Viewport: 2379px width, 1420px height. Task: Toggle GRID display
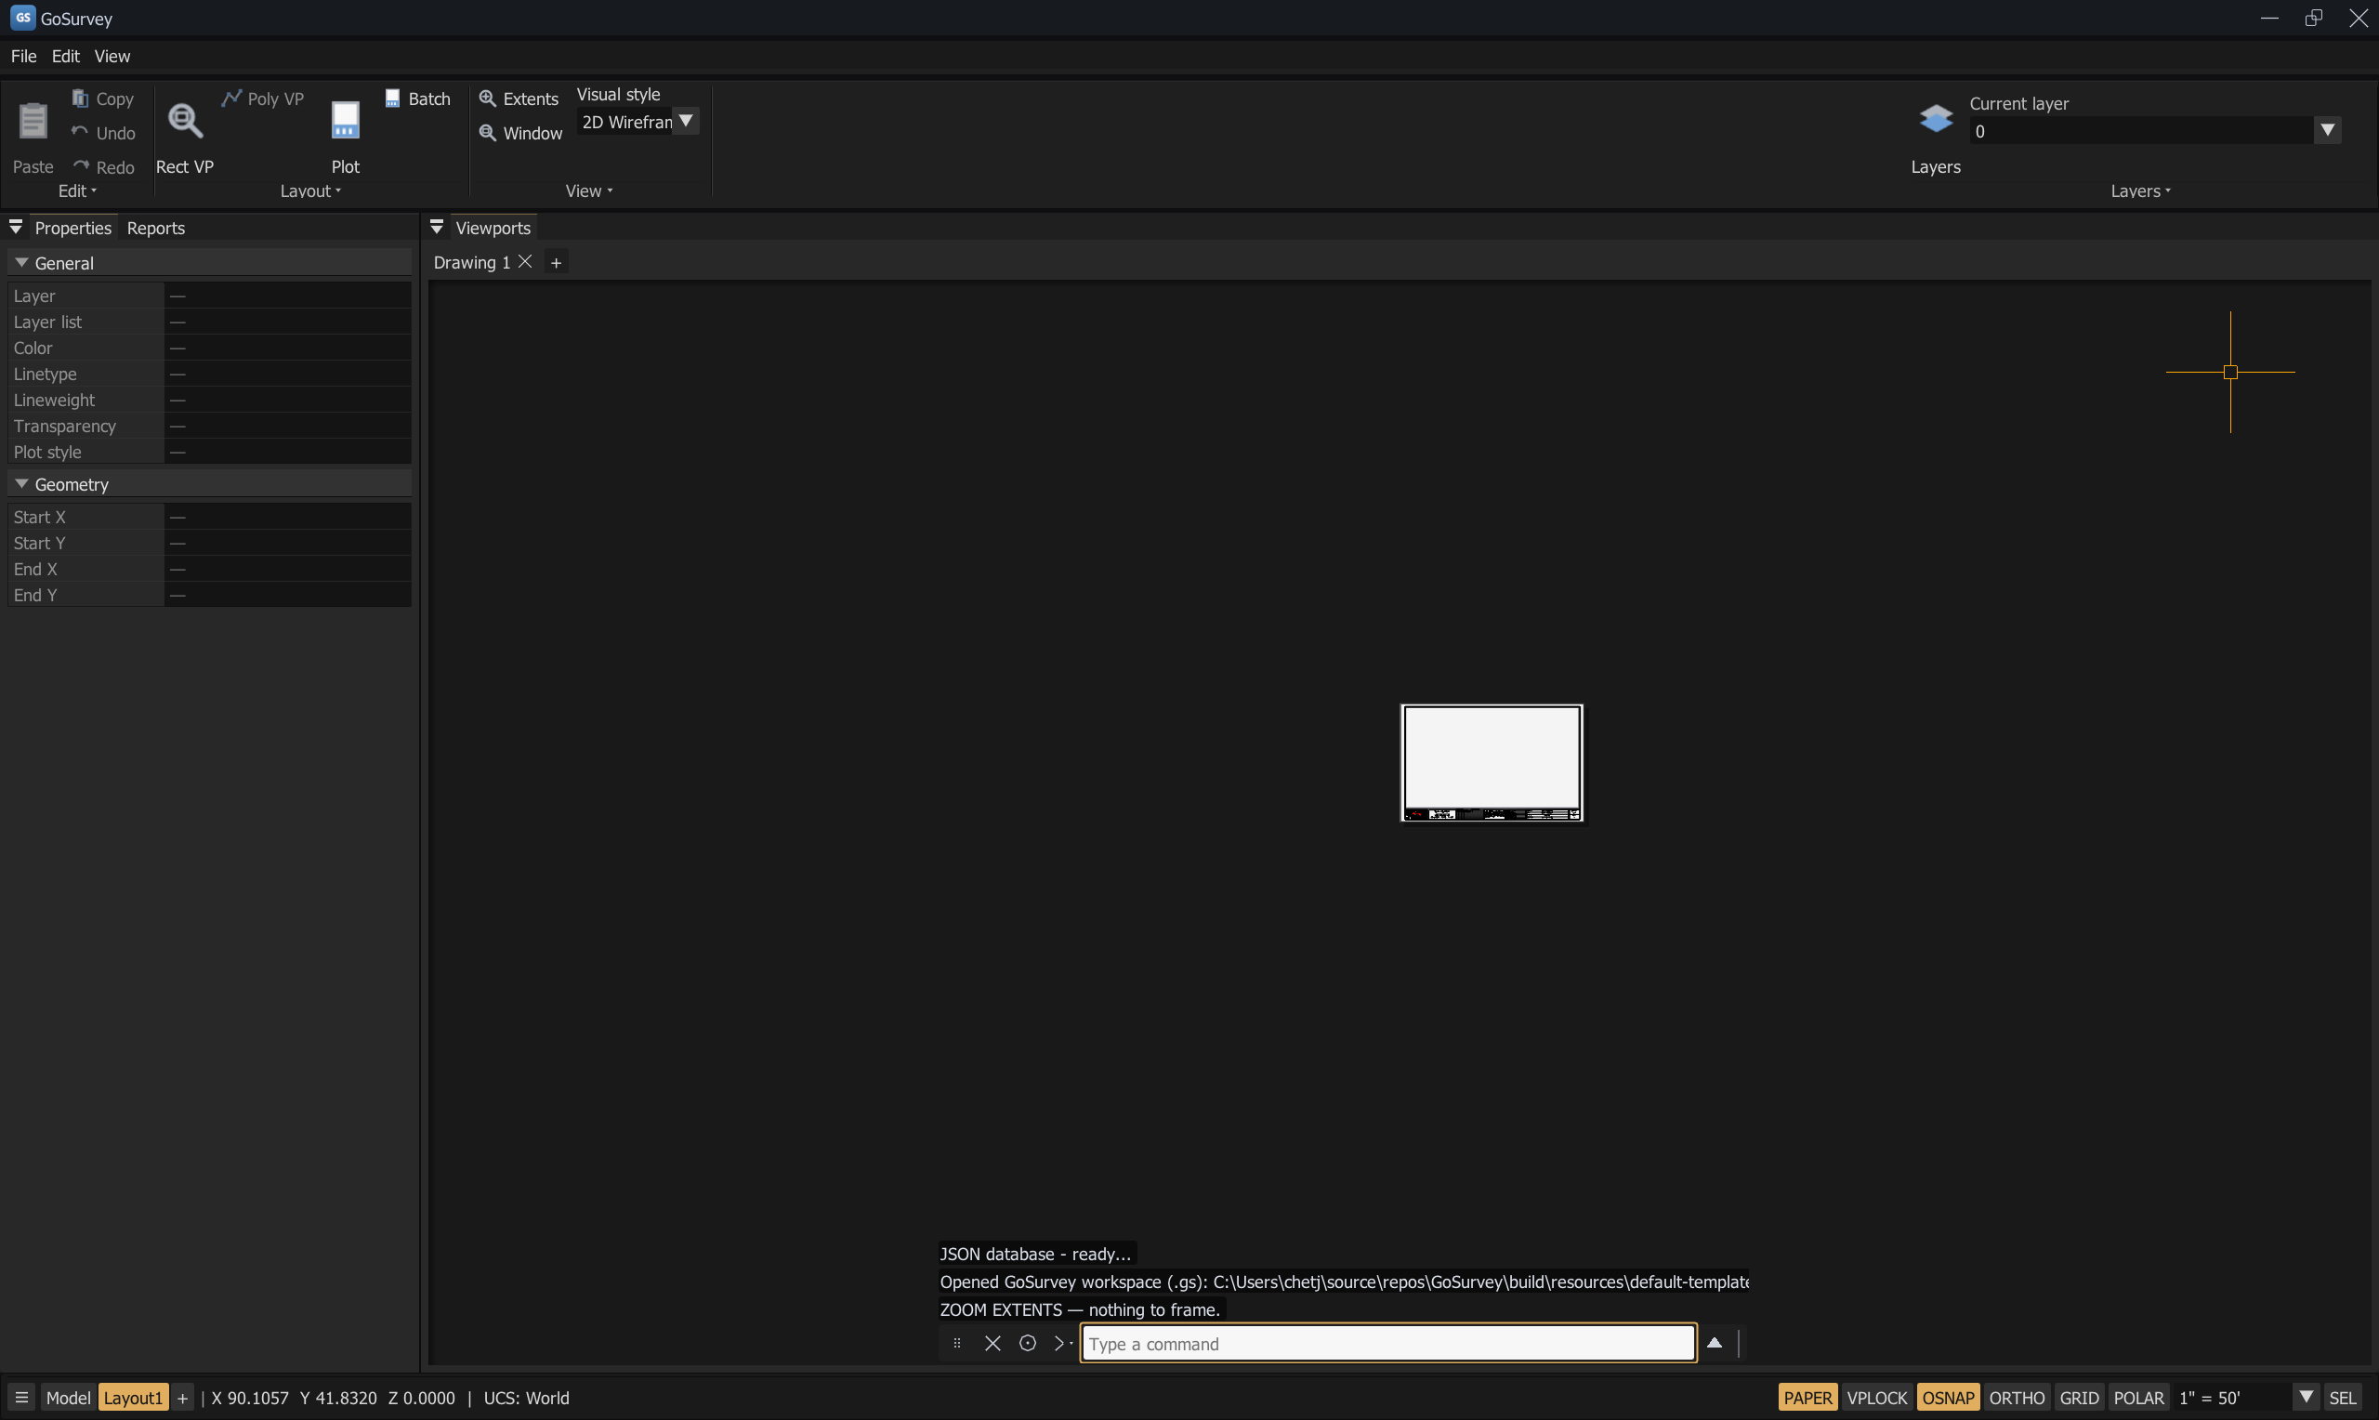pyautogui.click(x=2079, y=1397)
